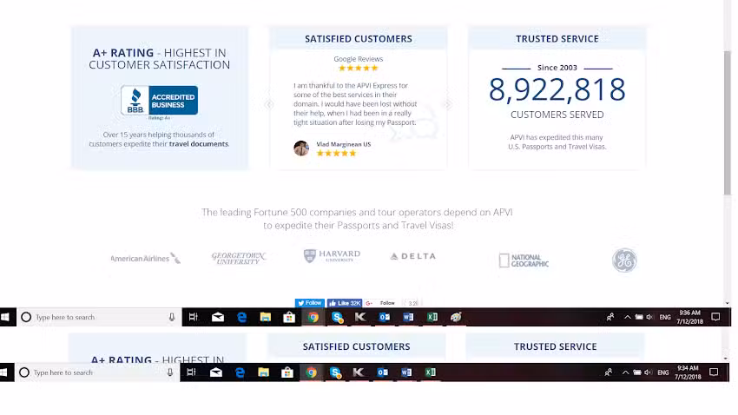Open ENG language selector in the 9:34 AM taskbar

point(663,372)
